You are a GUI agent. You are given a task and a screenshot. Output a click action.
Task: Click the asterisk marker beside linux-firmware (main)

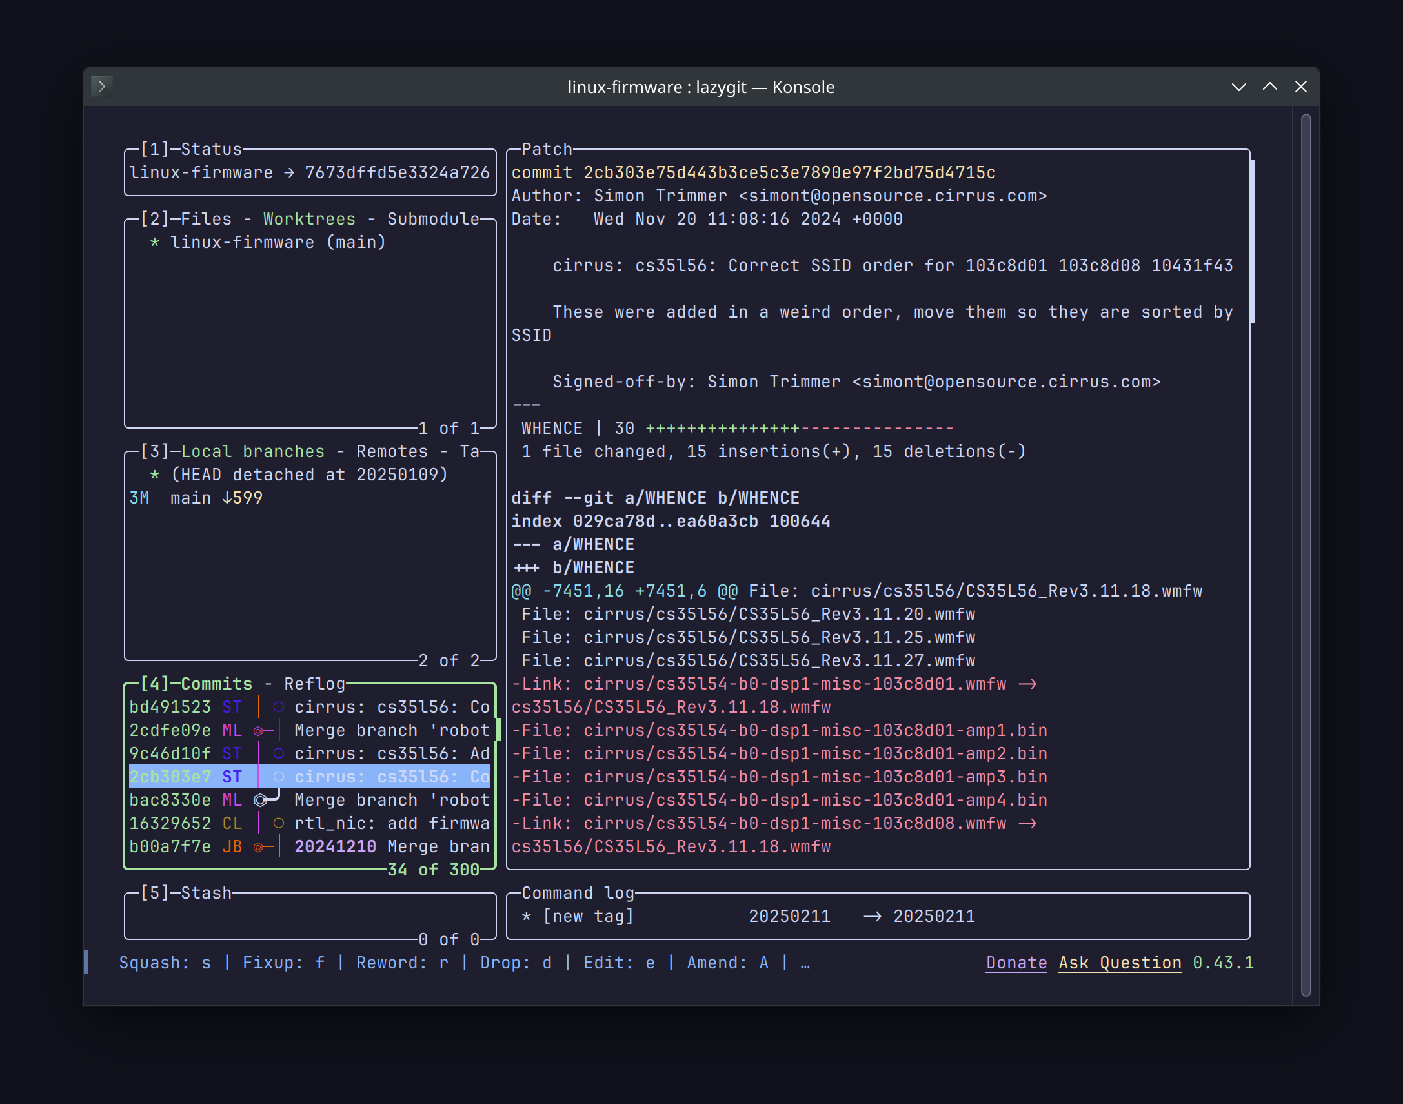point(154,243)
